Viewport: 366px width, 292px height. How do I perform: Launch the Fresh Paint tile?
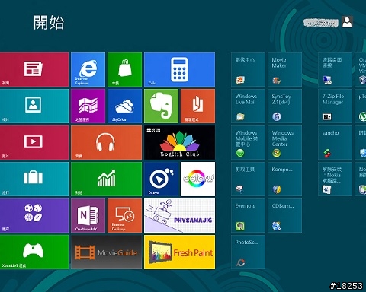click(x=179, y=252)
